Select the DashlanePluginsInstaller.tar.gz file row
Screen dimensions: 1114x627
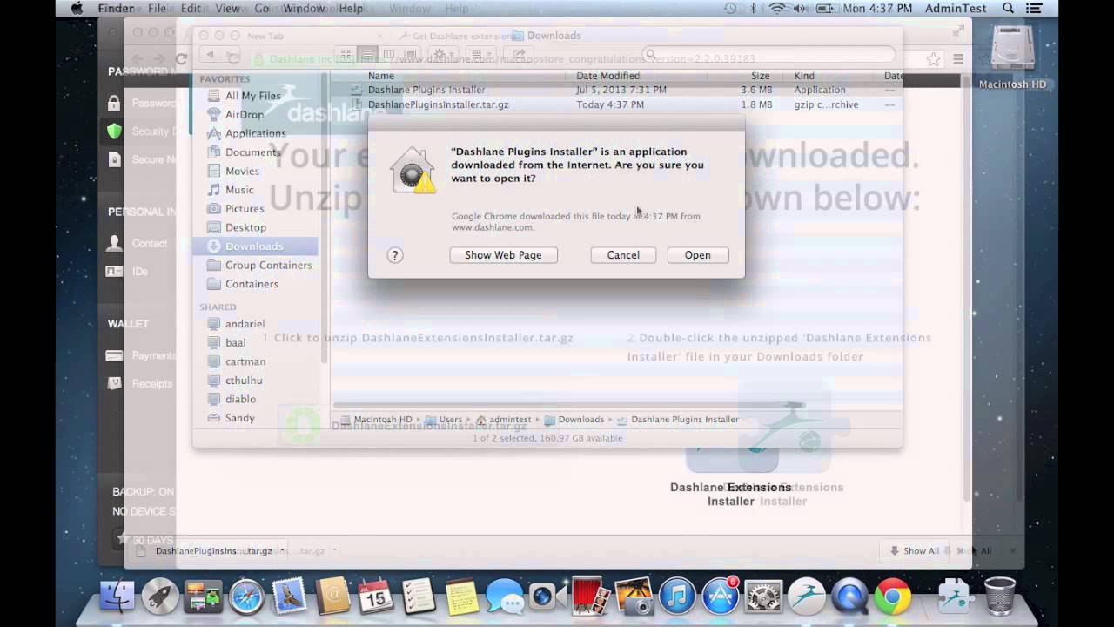pyautogui.click(x=616, y=104)
